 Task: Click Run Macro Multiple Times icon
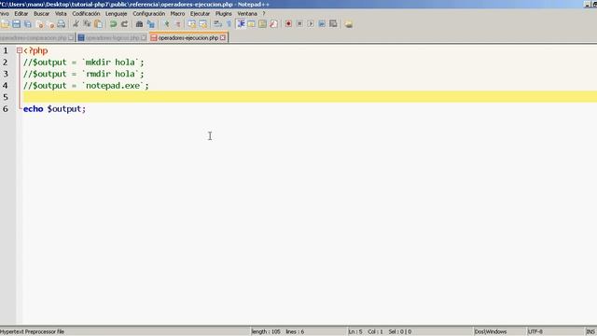click(322, 24)
